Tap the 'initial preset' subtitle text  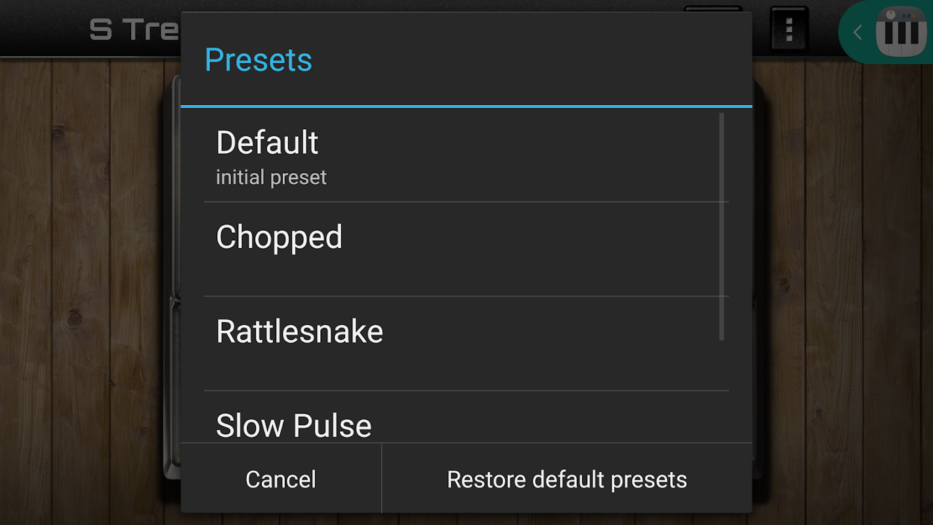point(271,178)
